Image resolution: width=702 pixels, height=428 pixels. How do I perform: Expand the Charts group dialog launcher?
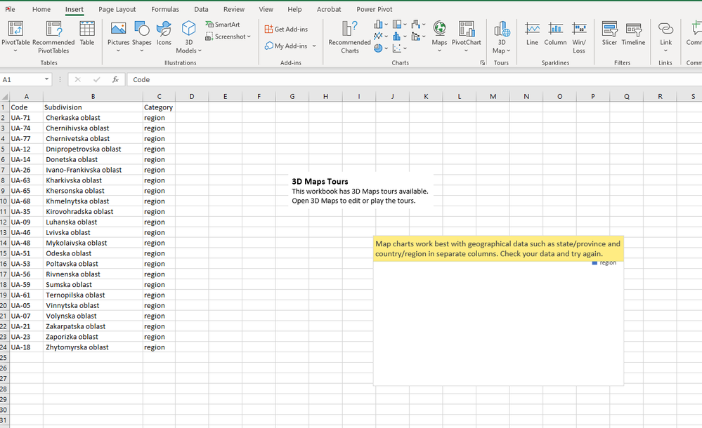click(482, 63)
